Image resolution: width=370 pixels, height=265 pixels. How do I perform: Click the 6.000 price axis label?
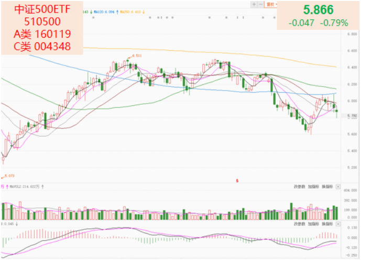coord(352,101)
